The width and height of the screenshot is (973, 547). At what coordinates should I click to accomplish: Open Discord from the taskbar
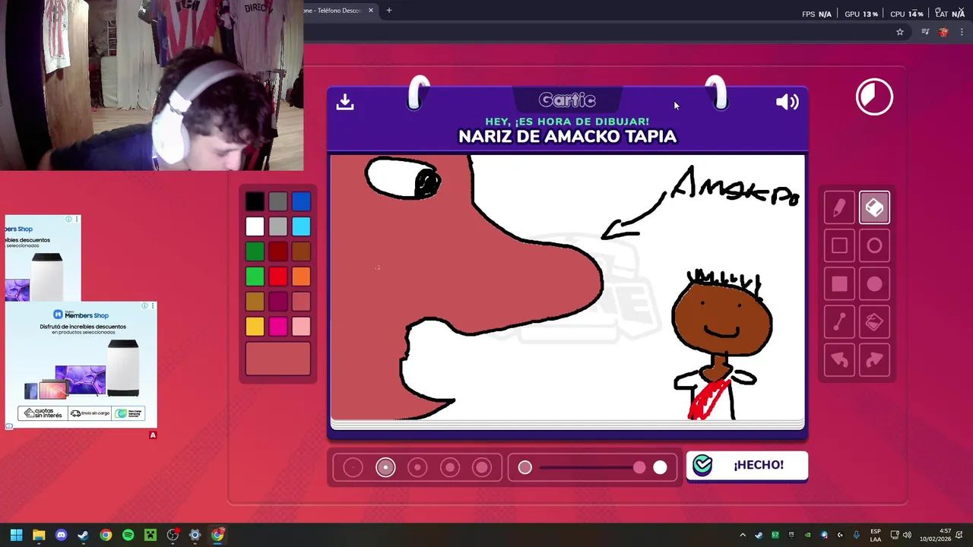(61, 535)
